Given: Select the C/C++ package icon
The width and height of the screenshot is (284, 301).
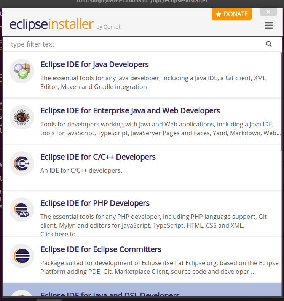Looking at the screenshot, I should pos(22,163).
